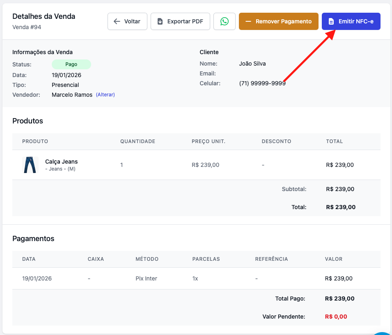
Task: Click the customer phone number (71) 99999-9999
Action: [262, 83]
